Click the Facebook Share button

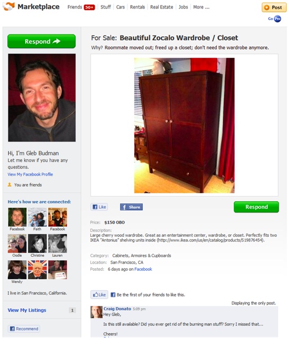tap(131, 207)
